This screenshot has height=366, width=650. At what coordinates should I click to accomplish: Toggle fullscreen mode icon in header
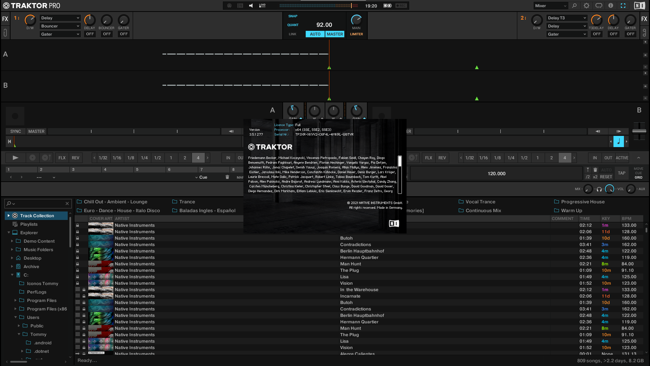pos(623,6)
